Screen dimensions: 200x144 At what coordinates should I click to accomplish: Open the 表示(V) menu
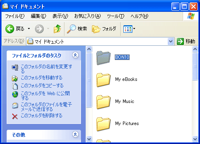(x=60, y=16)
